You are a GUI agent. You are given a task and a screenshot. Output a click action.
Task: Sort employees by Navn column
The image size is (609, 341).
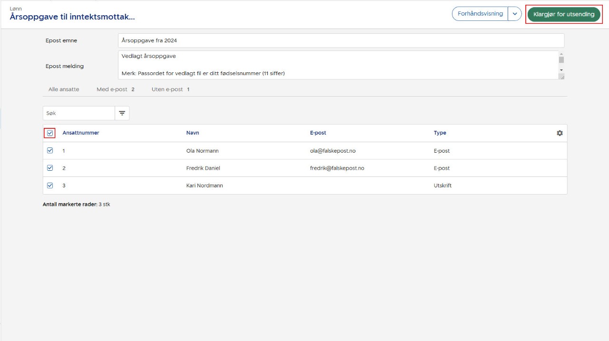[x=193, y=133]
